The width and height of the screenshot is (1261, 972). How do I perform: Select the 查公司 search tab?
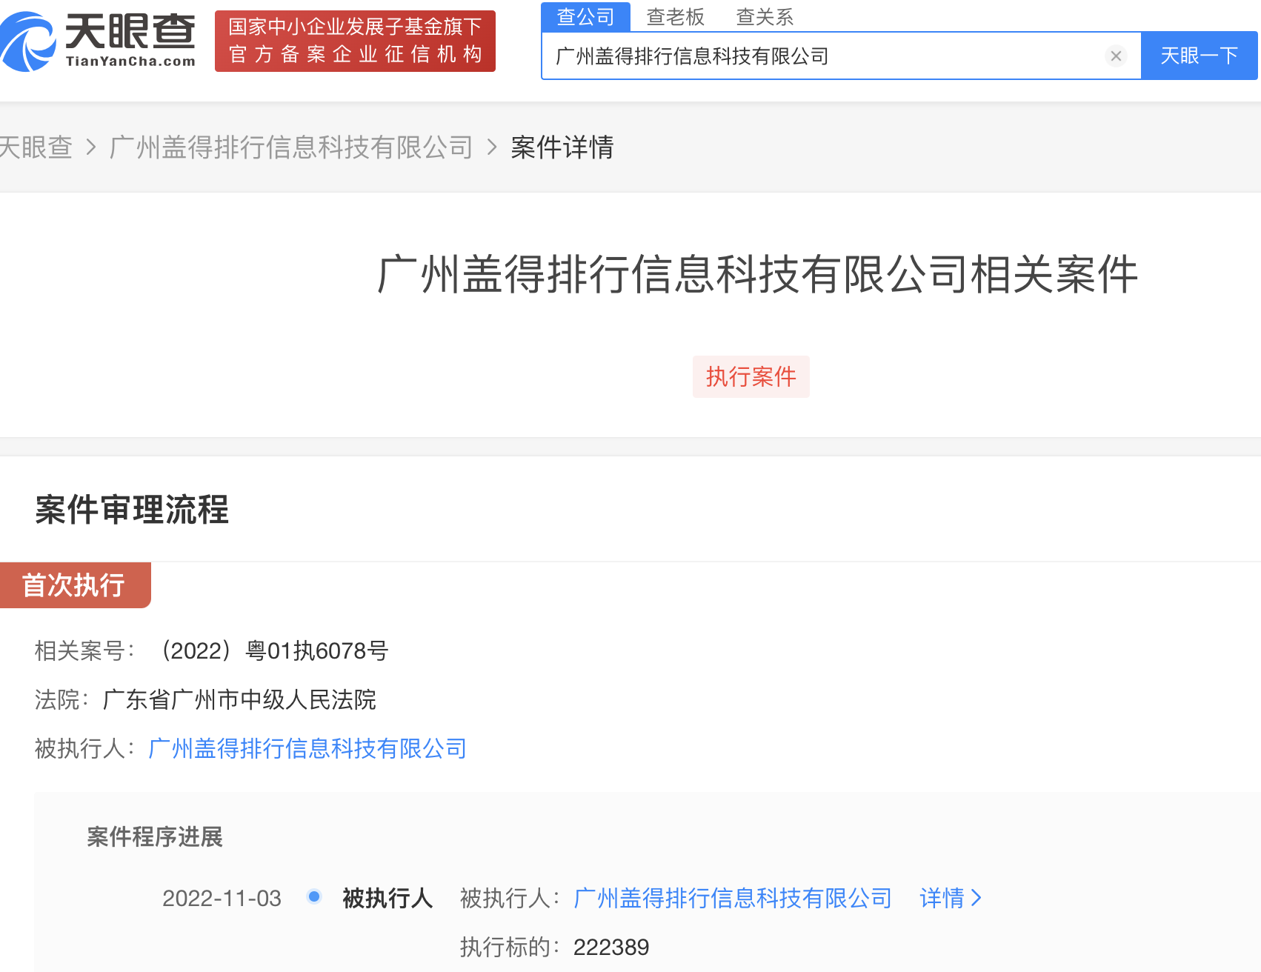point(585,16)
